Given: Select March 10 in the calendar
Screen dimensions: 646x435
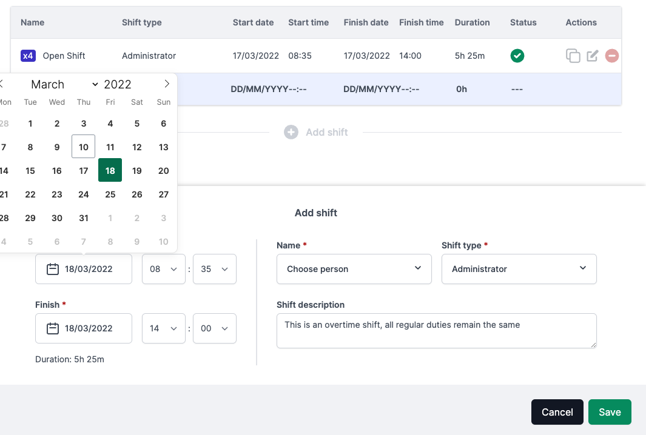Looking at the screenshot, I should point(84,147).
